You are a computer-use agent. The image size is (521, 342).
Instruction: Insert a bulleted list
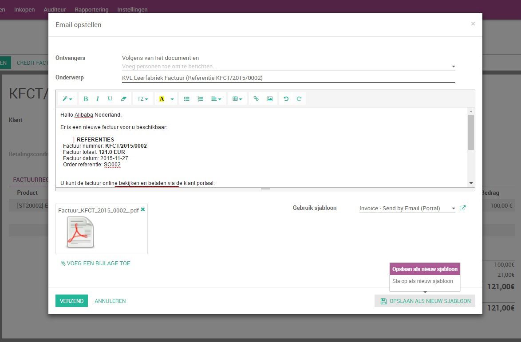[x=186, y=98]
